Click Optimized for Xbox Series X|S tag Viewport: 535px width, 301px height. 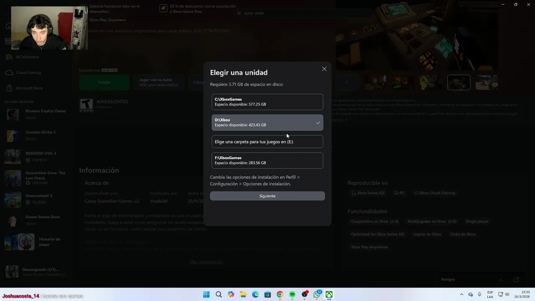coord(377,234)
